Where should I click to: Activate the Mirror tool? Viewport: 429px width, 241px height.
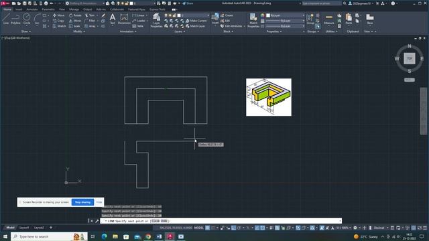(75, 21)
